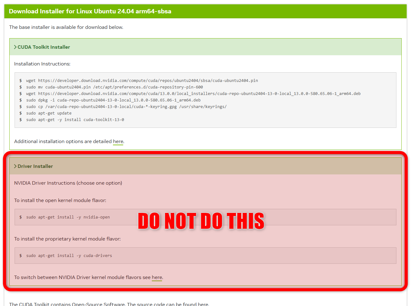Click 'The base installer is available for download below.' text
This screenshot has height=306, width=411.
(x=66, y=27)
